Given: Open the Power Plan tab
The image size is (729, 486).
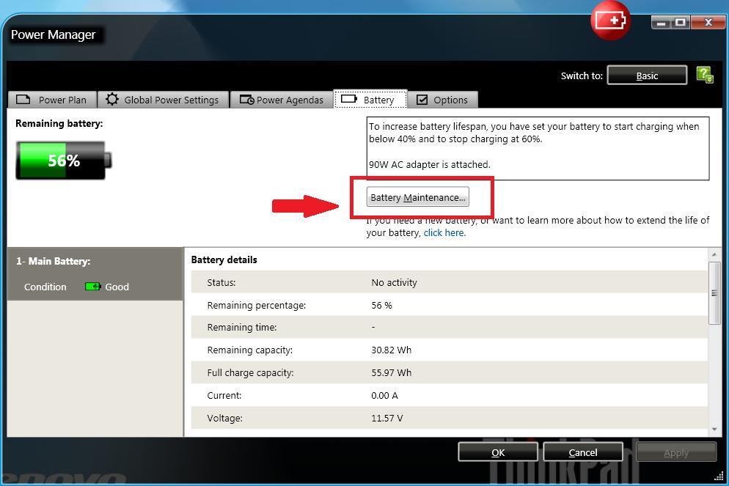Looking at the screenshot, I should click(x=52, y=100).
